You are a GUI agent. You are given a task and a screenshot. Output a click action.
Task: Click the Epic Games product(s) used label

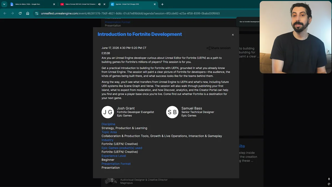click(x=122, y=148)
